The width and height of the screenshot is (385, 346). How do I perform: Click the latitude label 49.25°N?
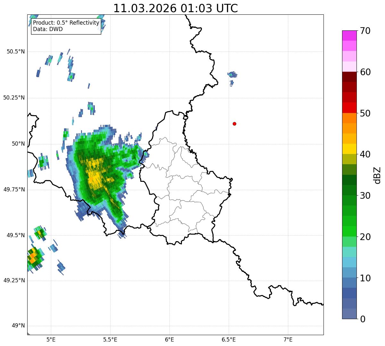(x=14, y=281)
